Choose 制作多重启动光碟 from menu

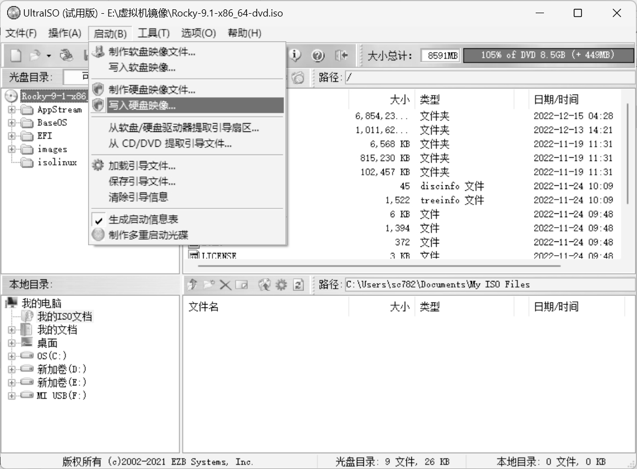148,235
